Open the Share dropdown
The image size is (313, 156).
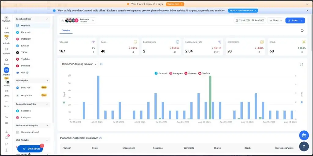(276, 20)
